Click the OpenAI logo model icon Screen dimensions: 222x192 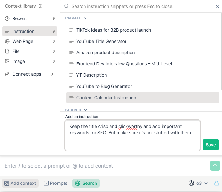pos(192,183)
